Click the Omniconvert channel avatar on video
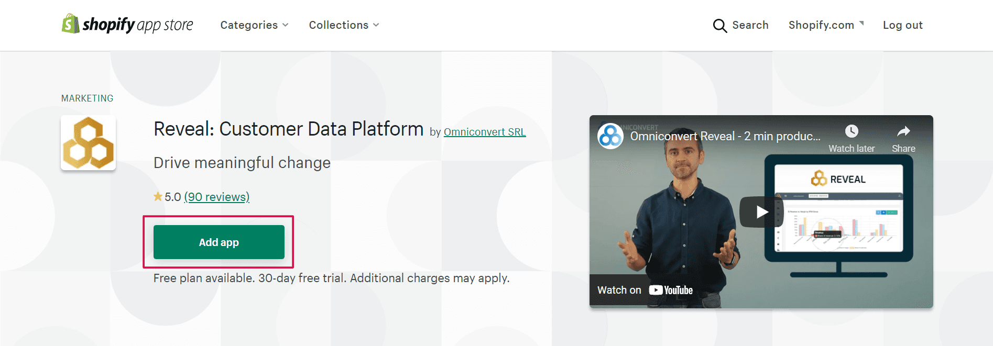The width and height of the screenshot is (993, 346). click(610, 136)
